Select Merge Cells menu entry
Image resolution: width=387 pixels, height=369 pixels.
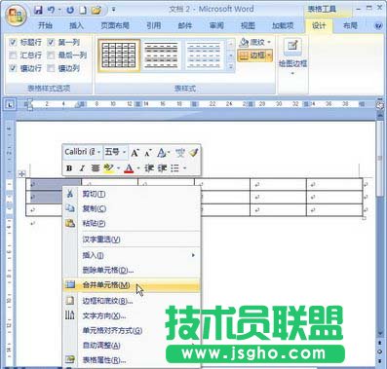(x=131, y=285)
